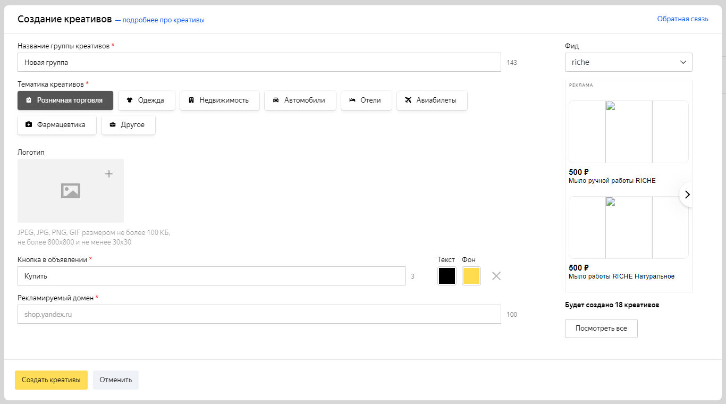726x404 pixels.
Task: Click Будет создано 18 креативов text
Action: click(x=612, y=305)
